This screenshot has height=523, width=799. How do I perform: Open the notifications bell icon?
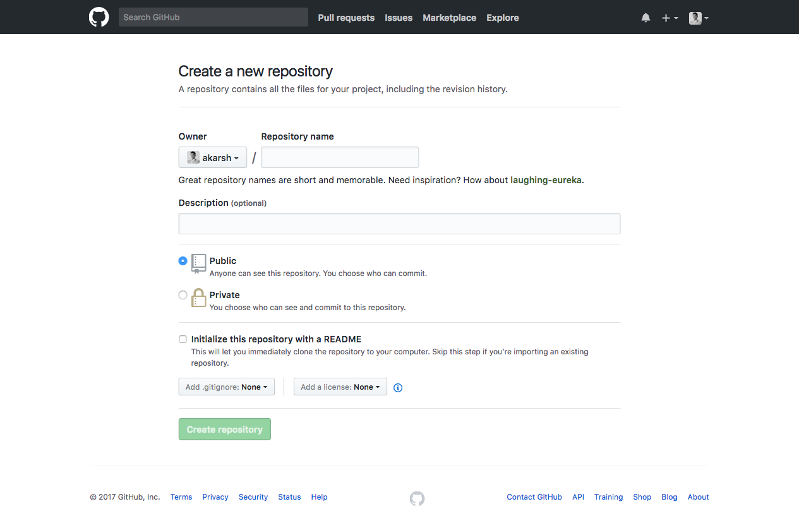[646, 18]
